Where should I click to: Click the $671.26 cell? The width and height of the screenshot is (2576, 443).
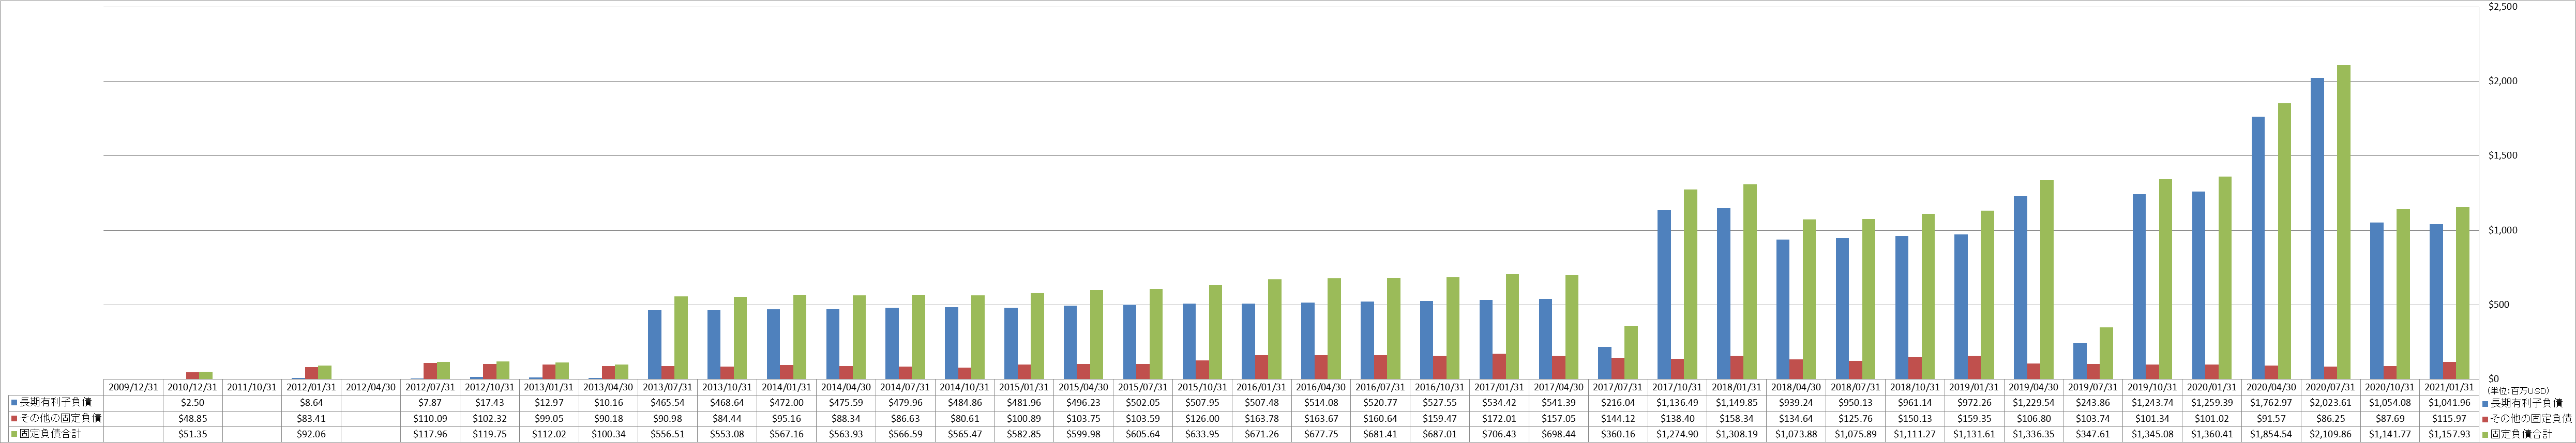(x=1262, y=434)
